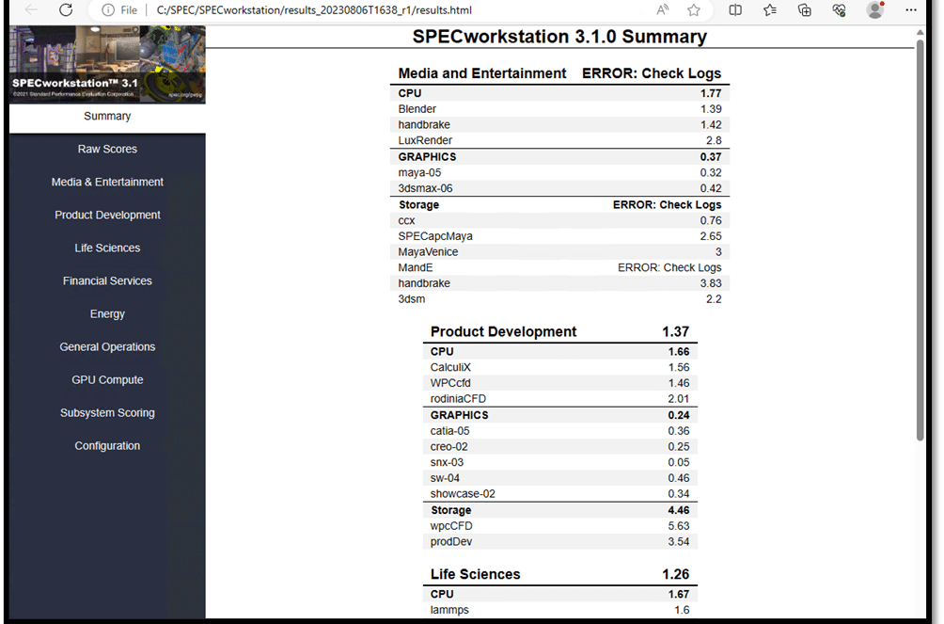Open the profile avatar menu
The image size is (944, 624).
click(x=874, y=10)
